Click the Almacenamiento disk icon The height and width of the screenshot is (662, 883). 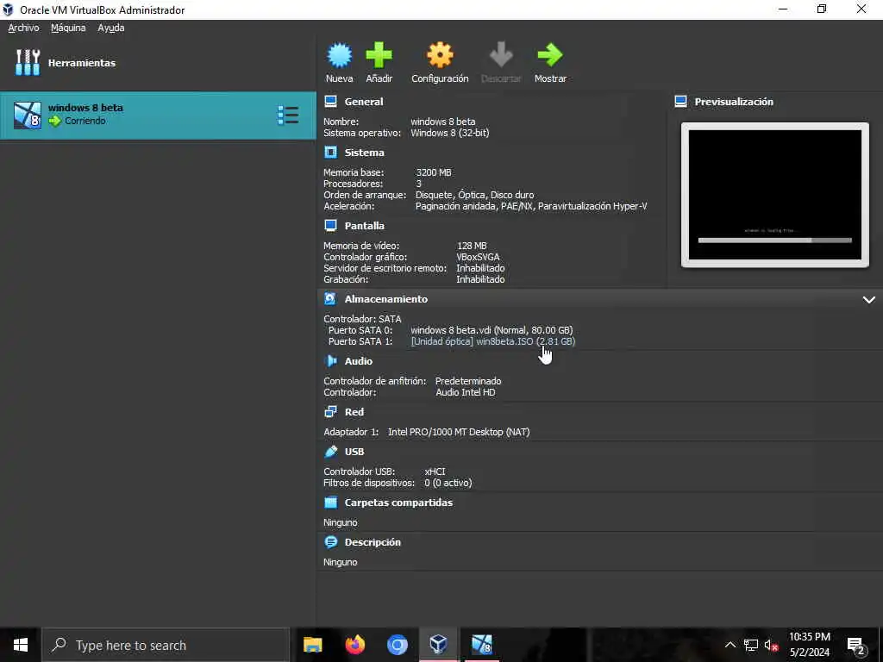(331, 299)
